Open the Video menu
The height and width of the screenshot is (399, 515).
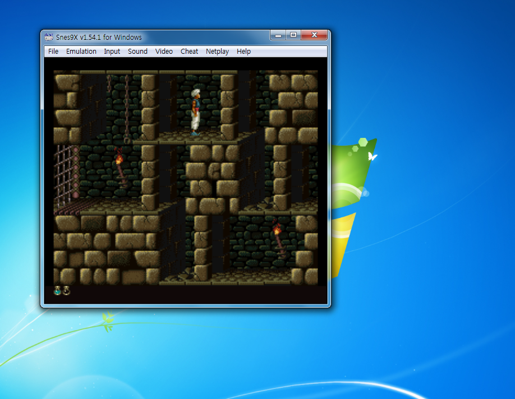click(164, 51)
